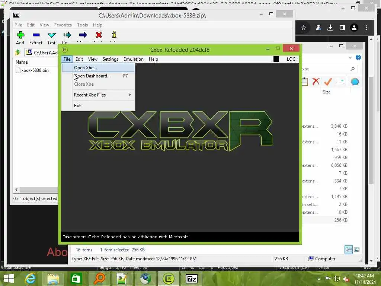The height and width of the screenshot is (286, 381).
Task: Open the Cxbx-Reloaded Settings menu
Action: [x=110, y=59]
